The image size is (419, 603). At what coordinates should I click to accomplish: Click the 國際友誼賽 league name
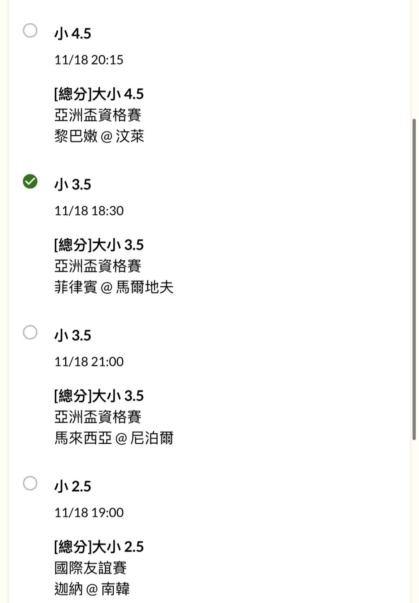(90, 568)
